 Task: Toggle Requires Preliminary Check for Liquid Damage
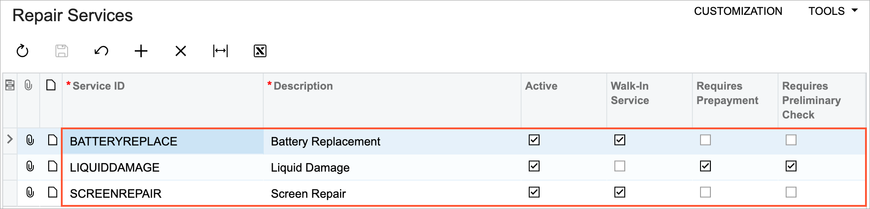pos(791,166)
